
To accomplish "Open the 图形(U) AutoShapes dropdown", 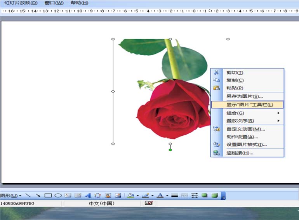I will [x=11, y=196].
